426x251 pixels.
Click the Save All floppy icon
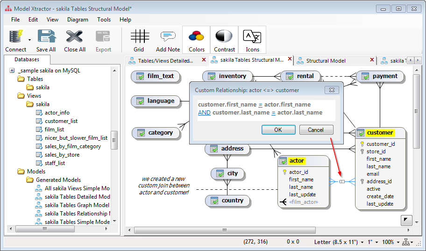[x=47, y=36]
